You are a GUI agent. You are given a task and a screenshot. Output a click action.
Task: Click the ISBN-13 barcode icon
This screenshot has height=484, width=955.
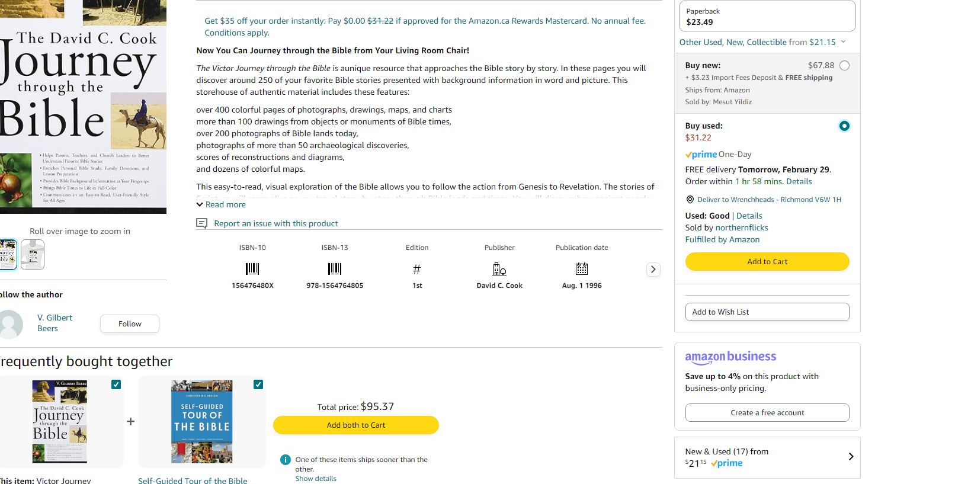(x=335, y=269)
